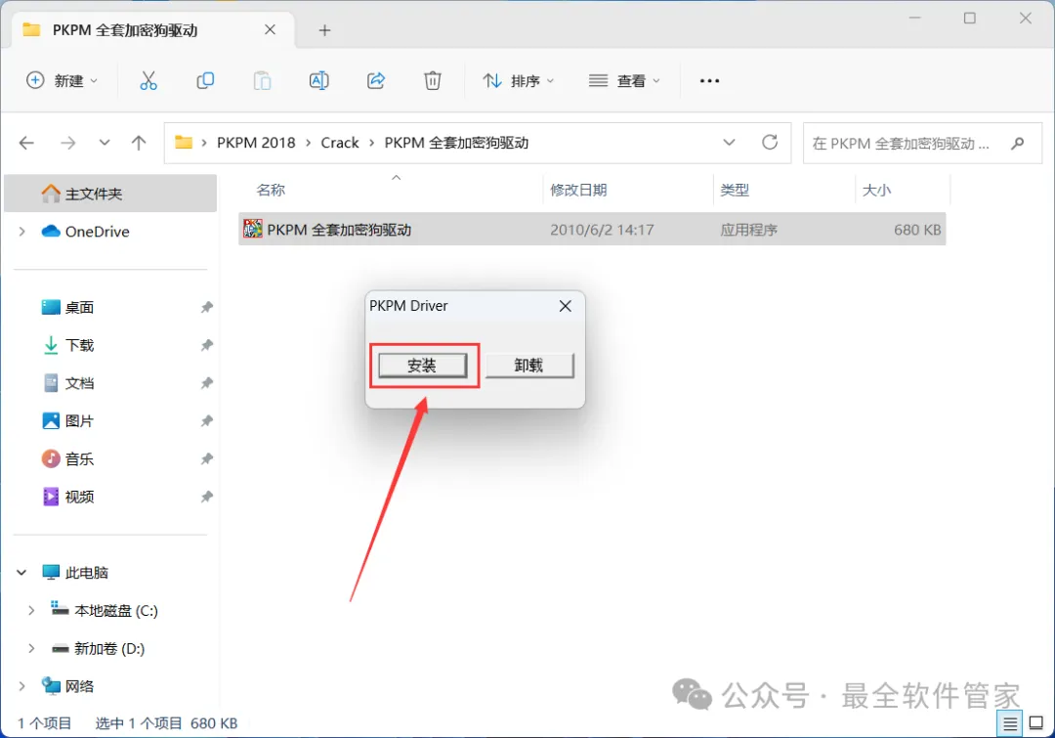Screen dimensions: 1055x738
Task: Click the Share icon
Action: click(375, 81)
